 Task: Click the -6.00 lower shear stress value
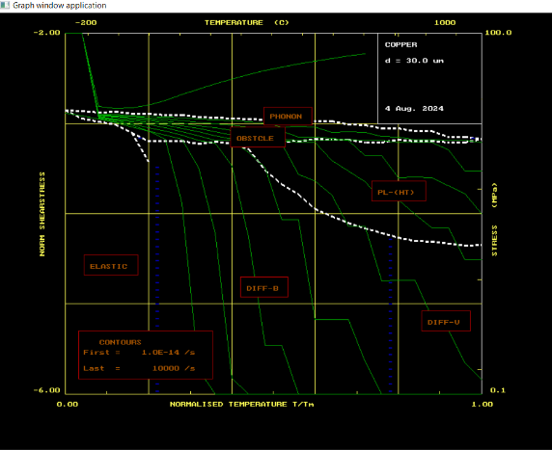coord(47,390)
